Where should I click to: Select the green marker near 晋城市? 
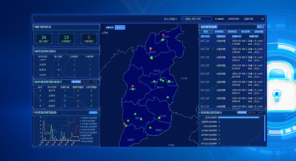point(150,128)
